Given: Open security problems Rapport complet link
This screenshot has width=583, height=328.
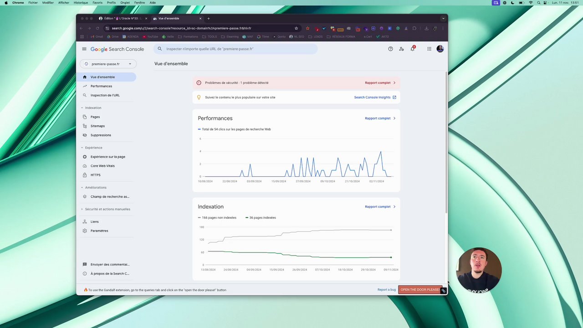Looking at the screenshot, I should pyautogui.click(x=378, y=83).
